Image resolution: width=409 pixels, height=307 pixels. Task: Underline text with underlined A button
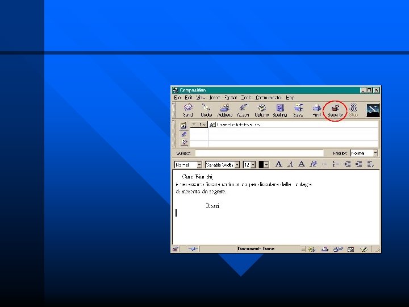tap(302, 164)
